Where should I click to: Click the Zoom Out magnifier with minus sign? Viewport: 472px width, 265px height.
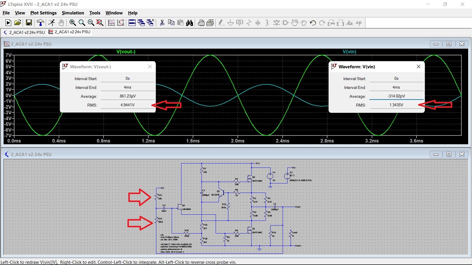click(91, 23)
